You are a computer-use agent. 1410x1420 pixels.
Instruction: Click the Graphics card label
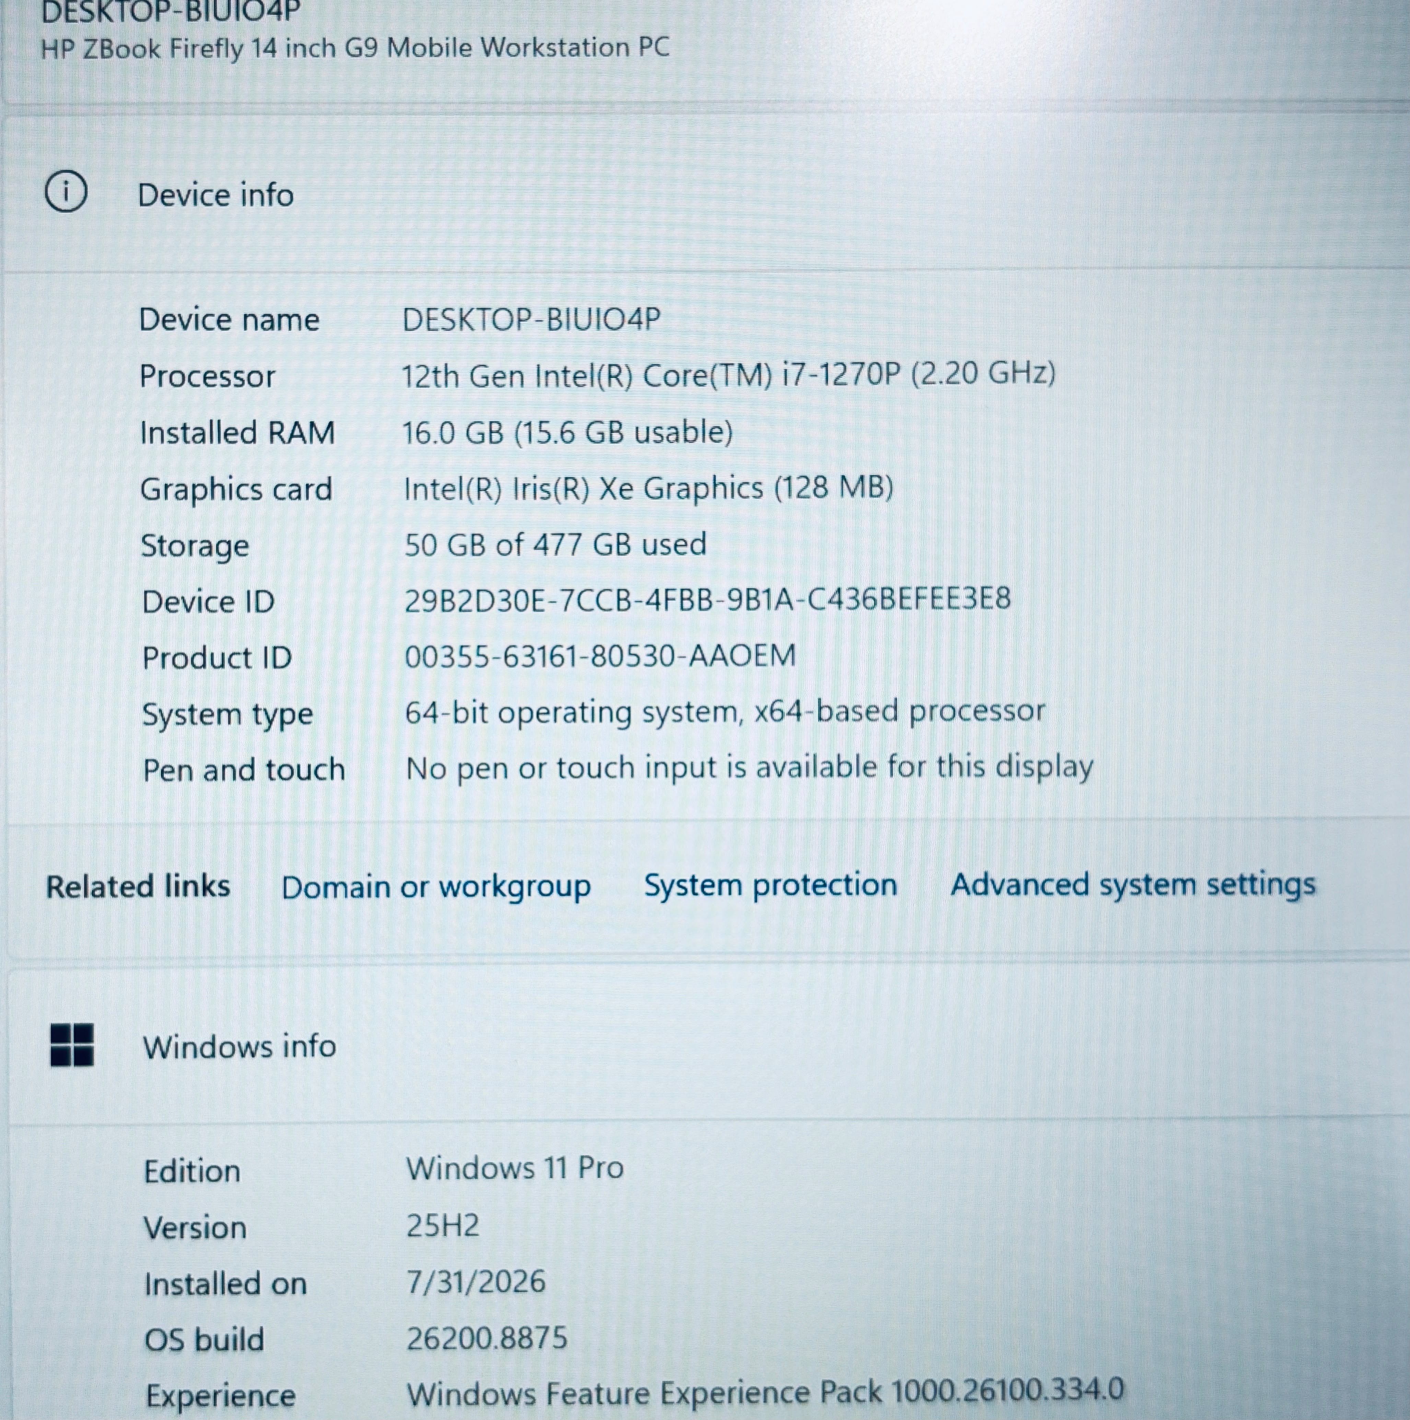[236, 490]
